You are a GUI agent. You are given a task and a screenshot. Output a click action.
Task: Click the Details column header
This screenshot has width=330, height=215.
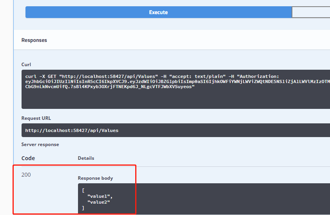(86, 158)
